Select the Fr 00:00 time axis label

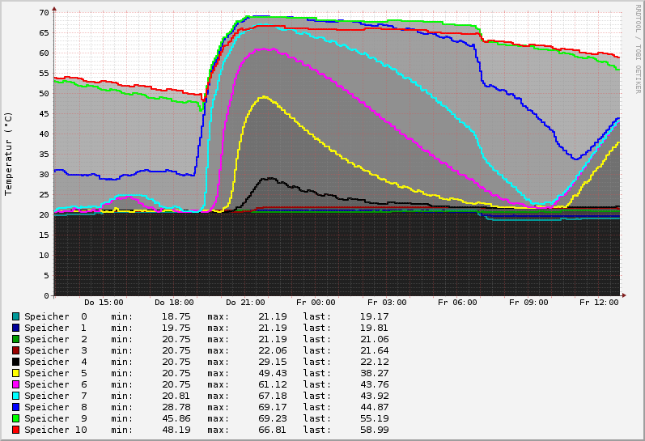click(x=316, y=303)
